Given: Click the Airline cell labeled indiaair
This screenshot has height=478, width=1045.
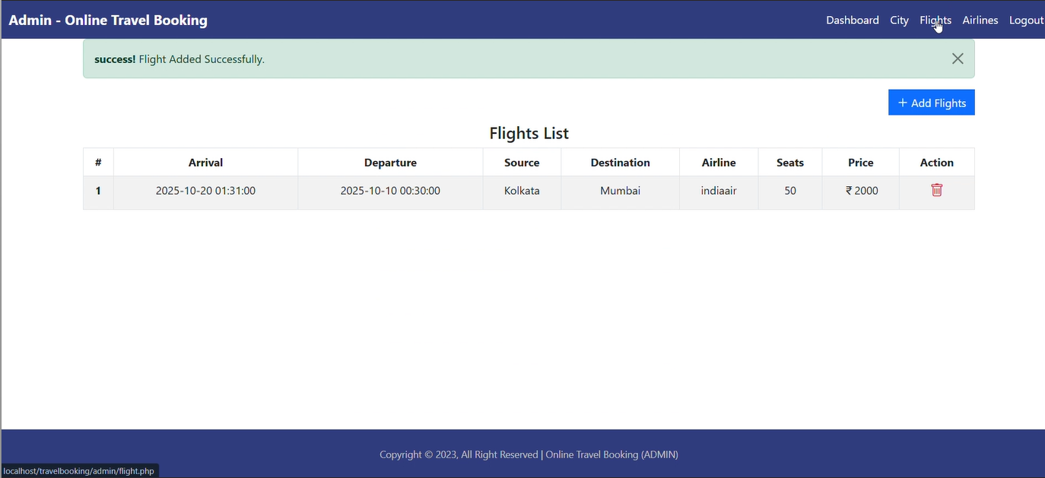Looking at the screenshot, I should [718, 190].
